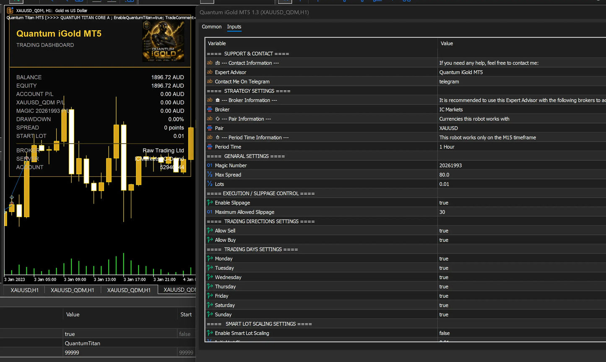Click the Quantum iGold logo image on the dashboard
Screen dimensions: 606x362
(x=163, y=41)
